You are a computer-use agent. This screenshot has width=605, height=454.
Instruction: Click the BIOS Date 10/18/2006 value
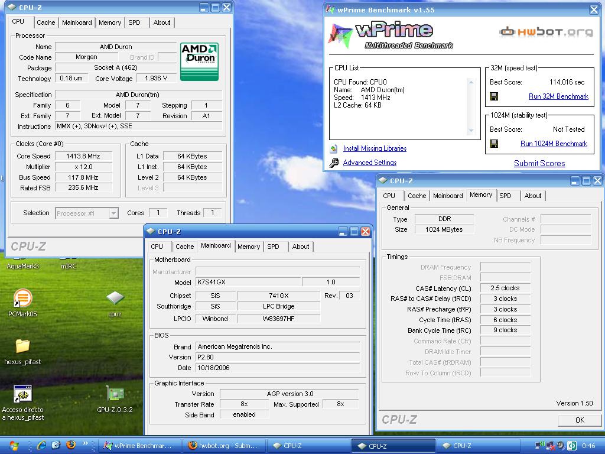278,368
